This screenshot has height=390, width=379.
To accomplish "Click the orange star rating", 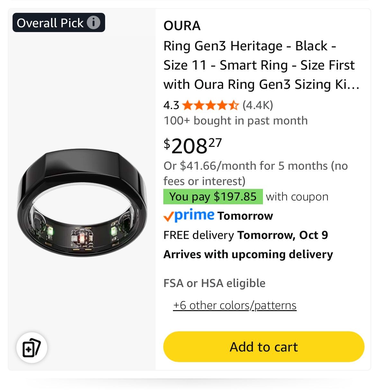I will [x=211, y=105].
